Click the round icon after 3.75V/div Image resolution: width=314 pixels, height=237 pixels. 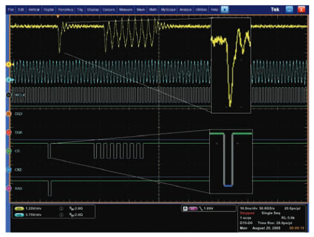point(61,215)
